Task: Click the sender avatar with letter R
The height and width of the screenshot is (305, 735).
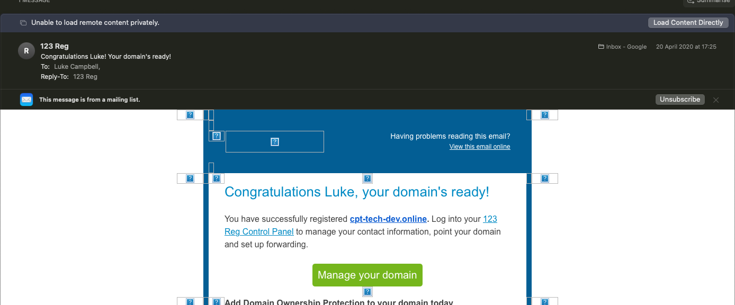Action: point(26,51)
